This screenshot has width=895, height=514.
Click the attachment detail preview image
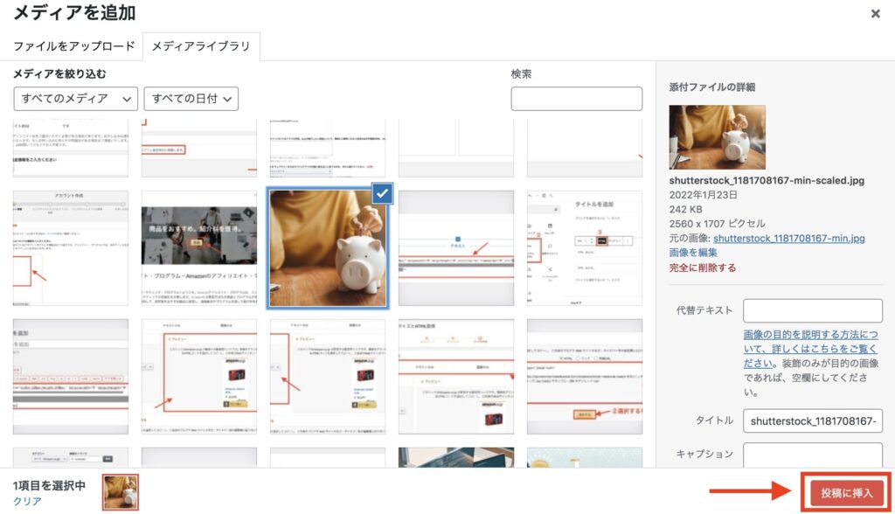point(717,137)
